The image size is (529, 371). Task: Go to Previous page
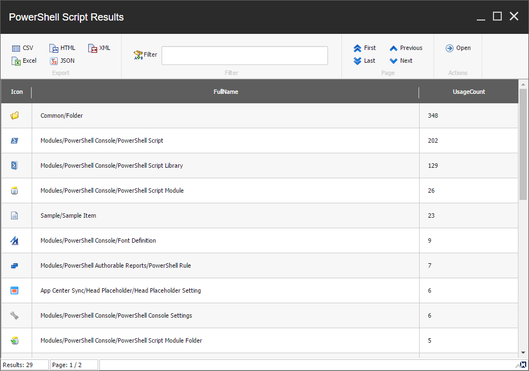(x=406, y=48)
